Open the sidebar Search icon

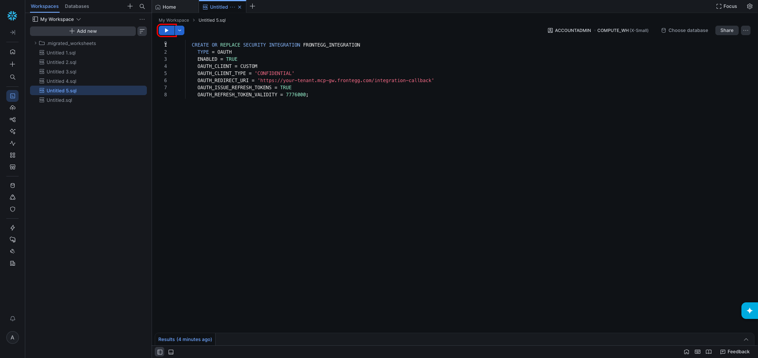pos(13,77)
